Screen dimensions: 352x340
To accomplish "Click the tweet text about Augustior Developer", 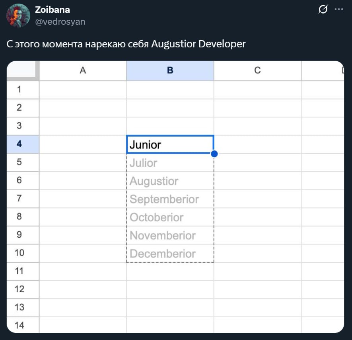I will pos(126,44).
